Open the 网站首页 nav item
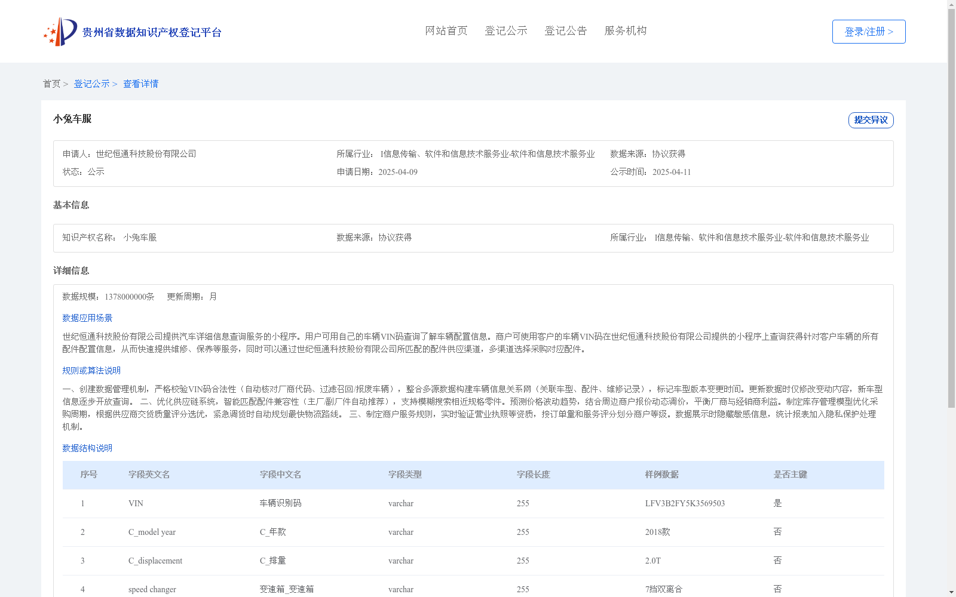Viewport: 956px width, 597px height. 446,31
